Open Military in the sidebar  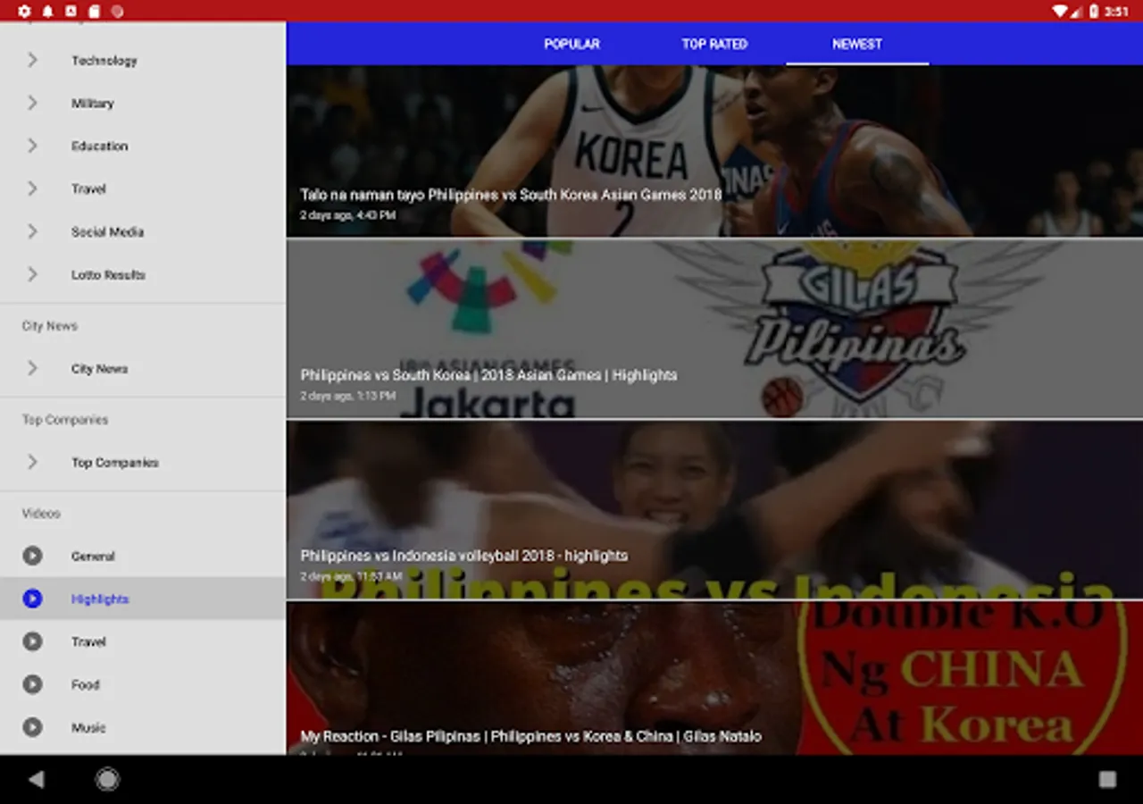[x=143, y=103]
